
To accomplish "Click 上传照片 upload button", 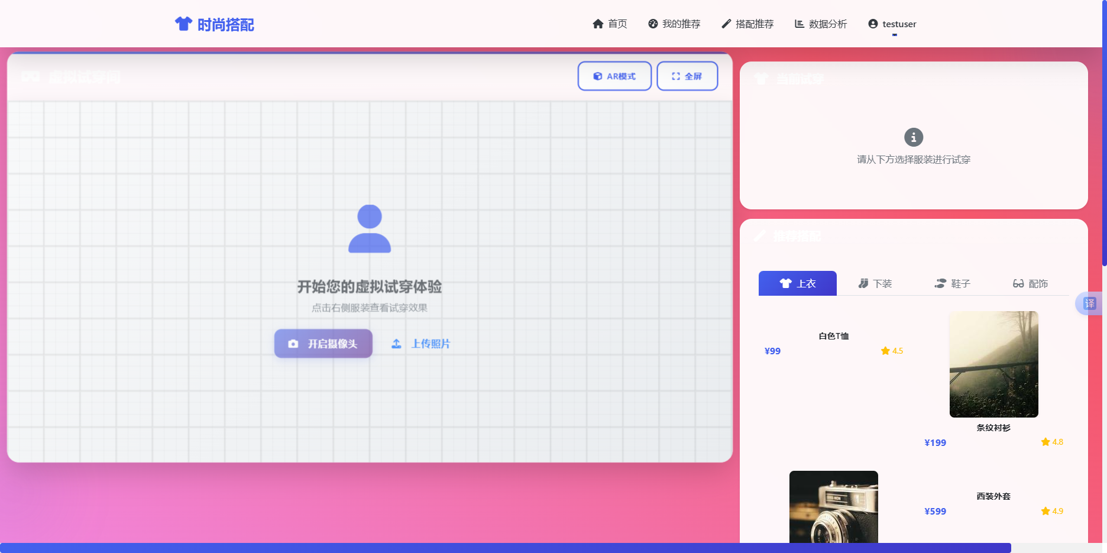I will pos(421,344).
